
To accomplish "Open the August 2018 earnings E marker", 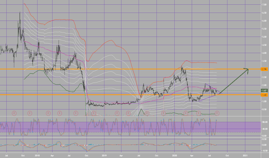I will point(76,113).
